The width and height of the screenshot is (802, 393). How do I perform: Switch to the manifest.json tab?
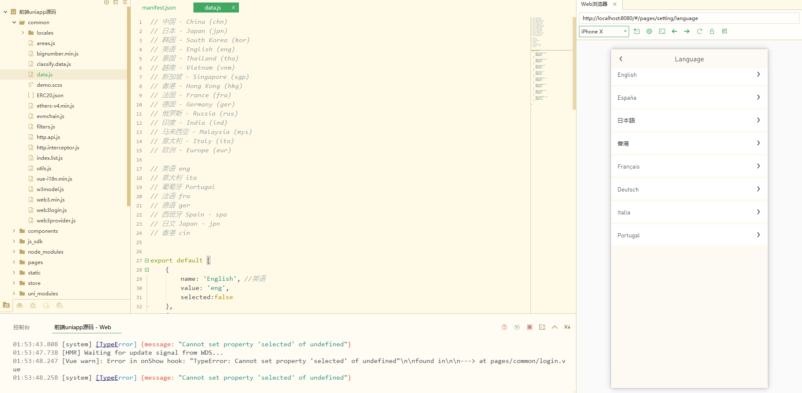tap(159, 8)
